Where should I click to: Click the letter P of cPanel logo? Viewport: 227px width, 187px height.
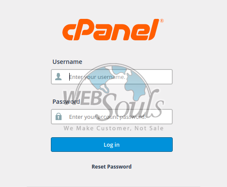83,30
